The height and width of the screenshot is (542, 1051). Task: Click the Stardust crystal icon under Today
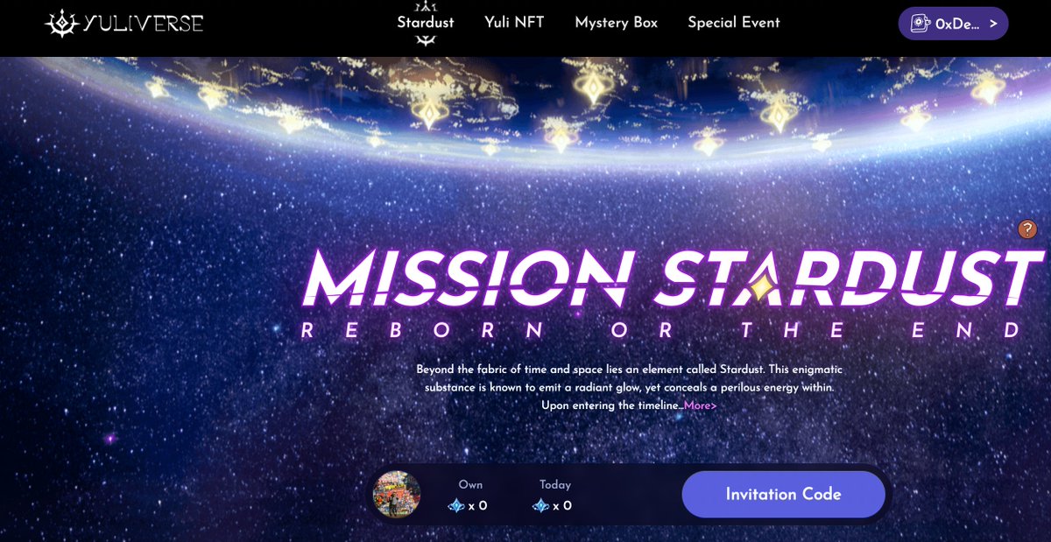tap(540, 505)
